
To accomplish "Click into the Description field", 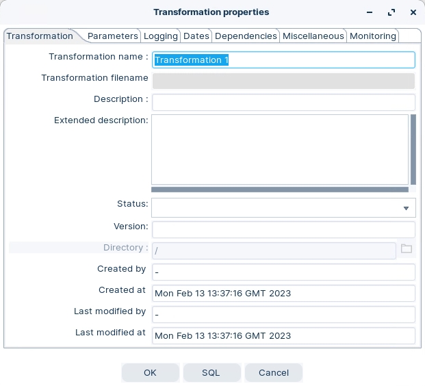I will click(283, 102).
